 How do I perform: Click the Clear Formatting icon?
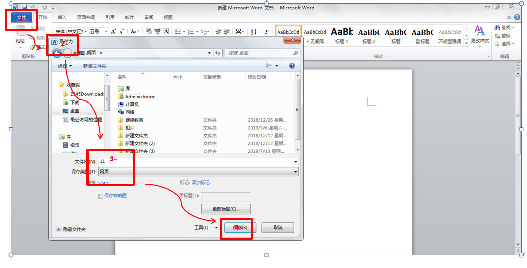tap(149, 31)
